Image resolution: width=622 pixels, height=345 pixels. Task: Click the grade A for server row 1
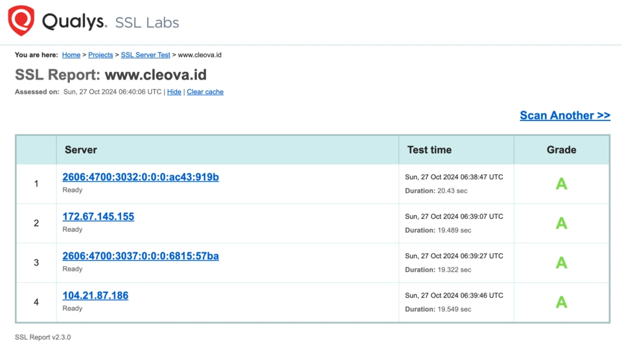pyautogui.click(x=561, y=184)
